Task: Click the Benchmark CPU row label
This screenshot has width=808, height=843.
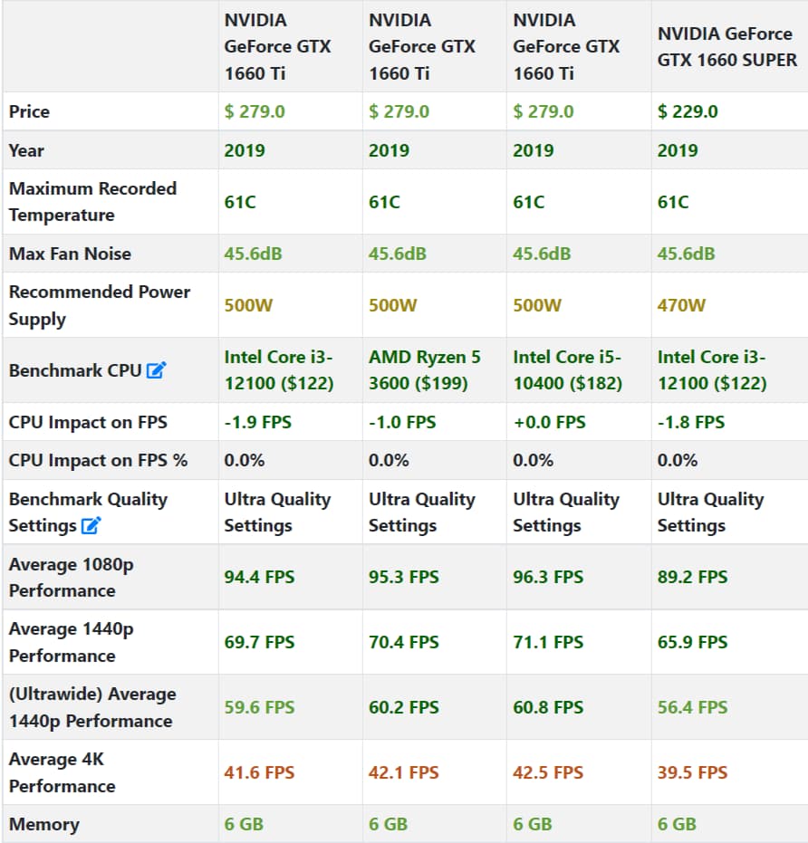Action: (x=75, y=370)
